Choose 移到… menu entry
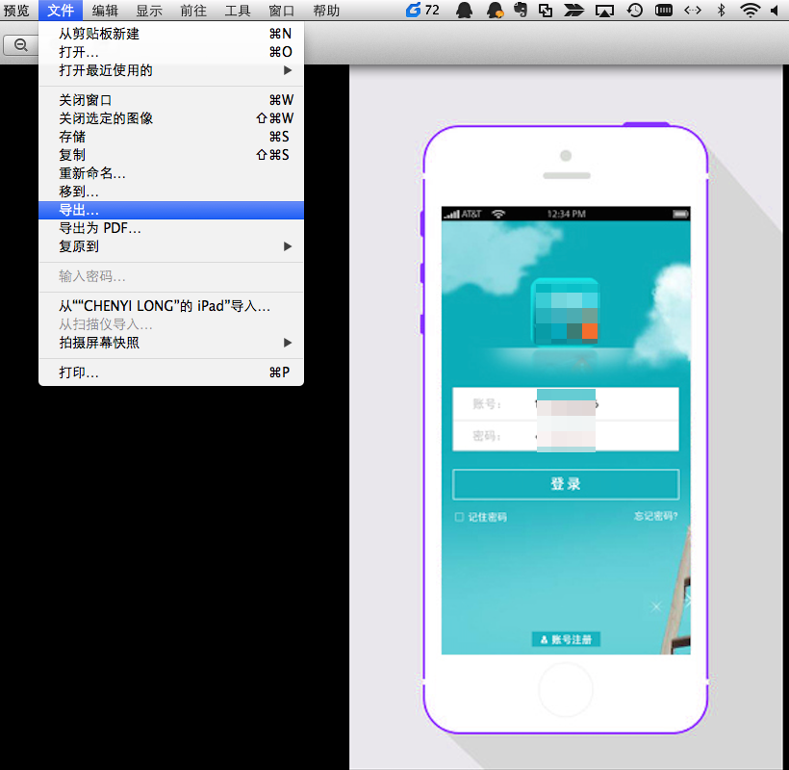The image size is (789, 770). coord(171,192)
